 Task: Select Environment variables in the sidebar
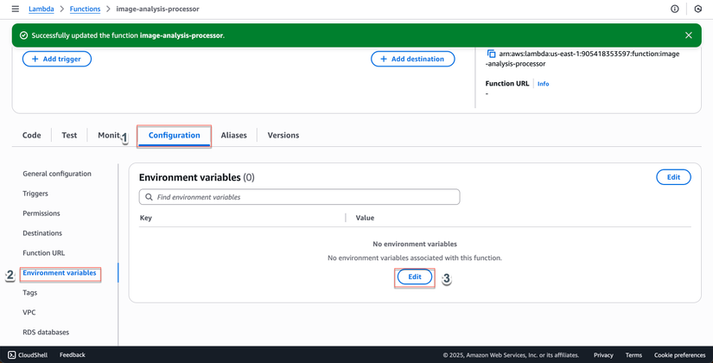point(60,273)
